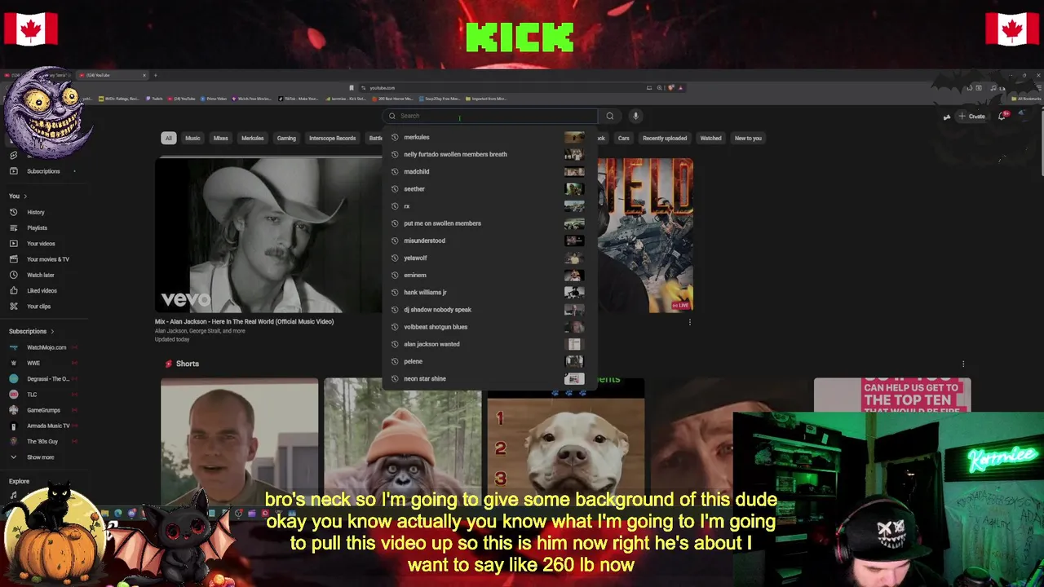Open Armada Music TV channel avatar
The width and height of the screenshot is (1044, 587).
tap(13, 426)
